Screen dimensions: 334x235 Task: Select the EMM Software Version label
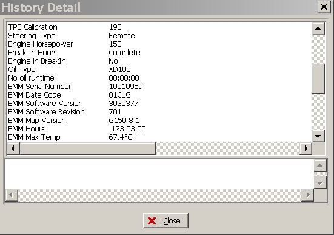click(x=45, y=104)
